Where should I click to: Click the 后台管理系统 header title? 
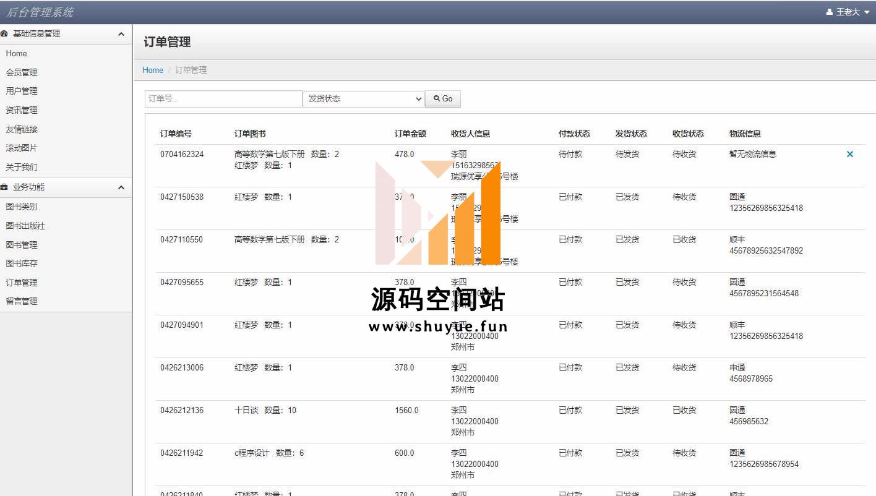click(40, 12)
